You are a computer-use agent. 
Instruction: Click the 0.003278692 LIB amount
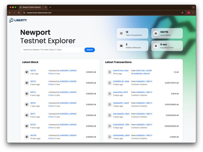172,104
